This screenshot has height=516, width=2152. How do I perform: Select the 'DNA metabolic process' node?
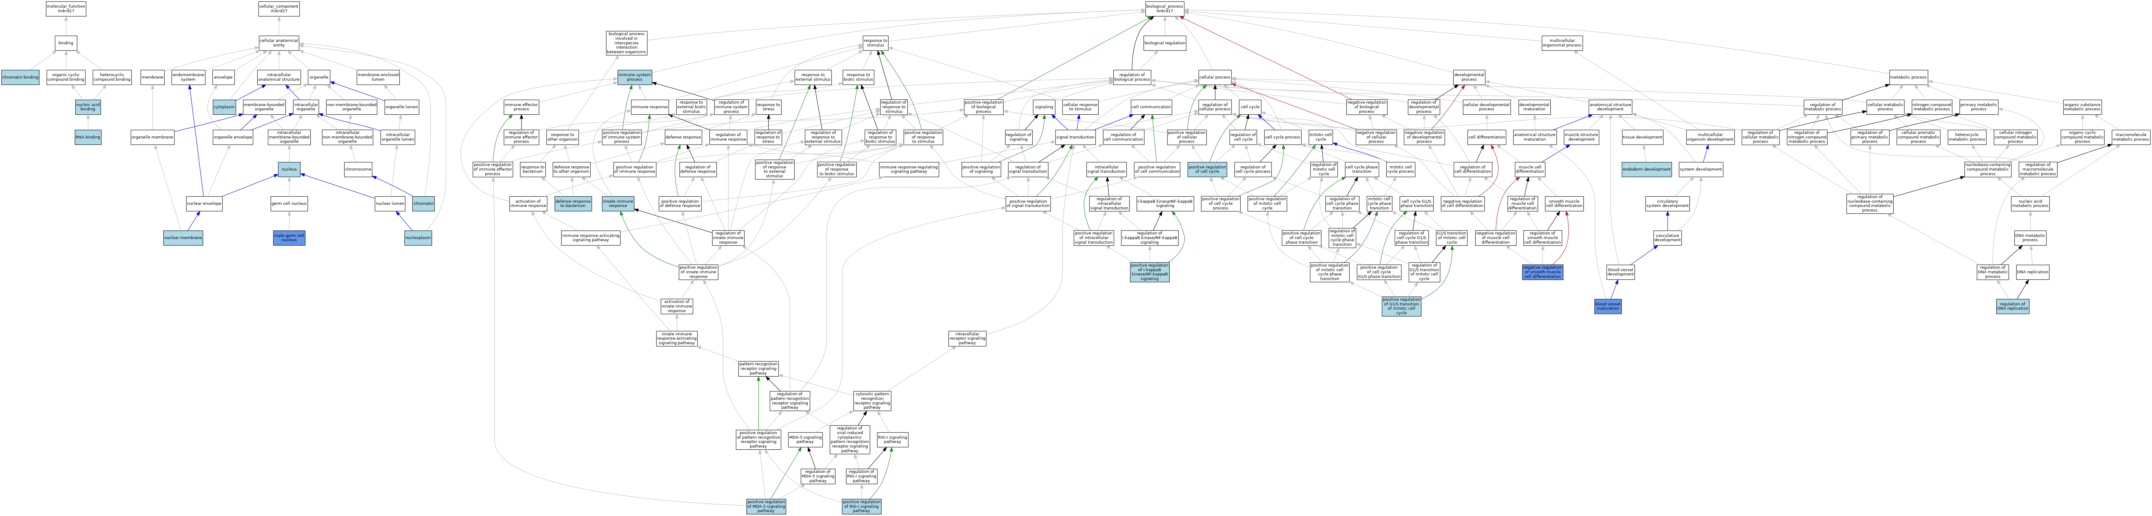click(x=2030, y=238)
